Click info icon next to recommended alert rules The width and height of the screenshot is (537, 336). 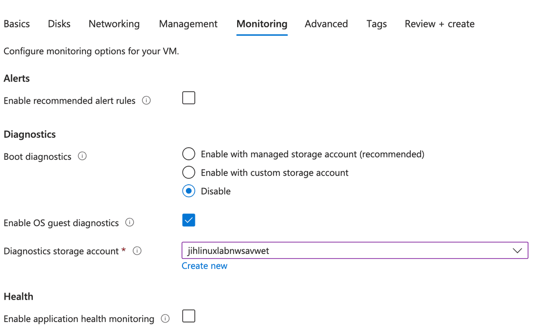click(146, 101)
